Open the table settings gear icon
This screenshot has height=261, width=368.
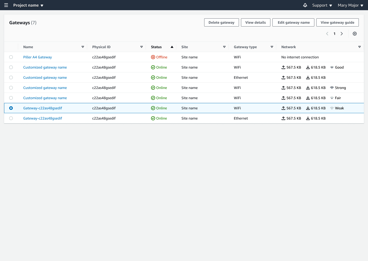click(x=355, y=33)
